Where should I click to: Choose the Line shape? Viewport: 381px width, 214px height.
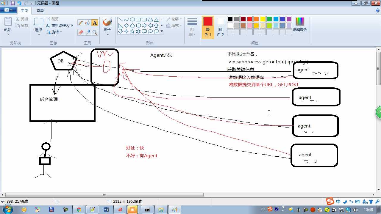120,20
